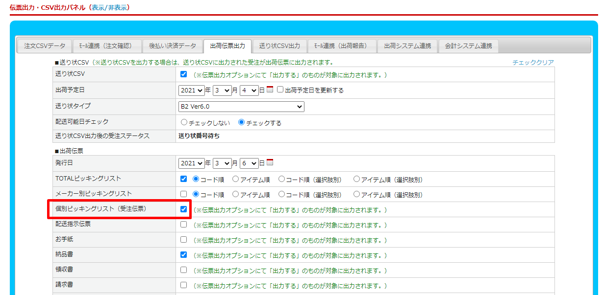The width and height of the screenshot is (604, 295).
Task: Choose アイテム順 for TOTALピッキングリスト
Action: (x=236, y=180)
